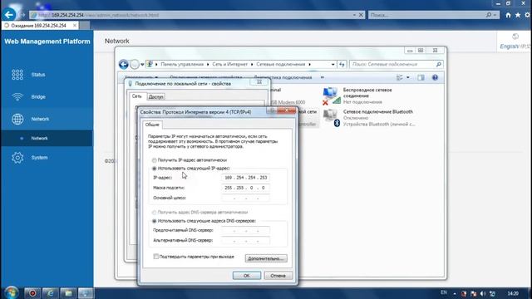
Task: Refresh the Network Connections window
Action: click(342, 64)
